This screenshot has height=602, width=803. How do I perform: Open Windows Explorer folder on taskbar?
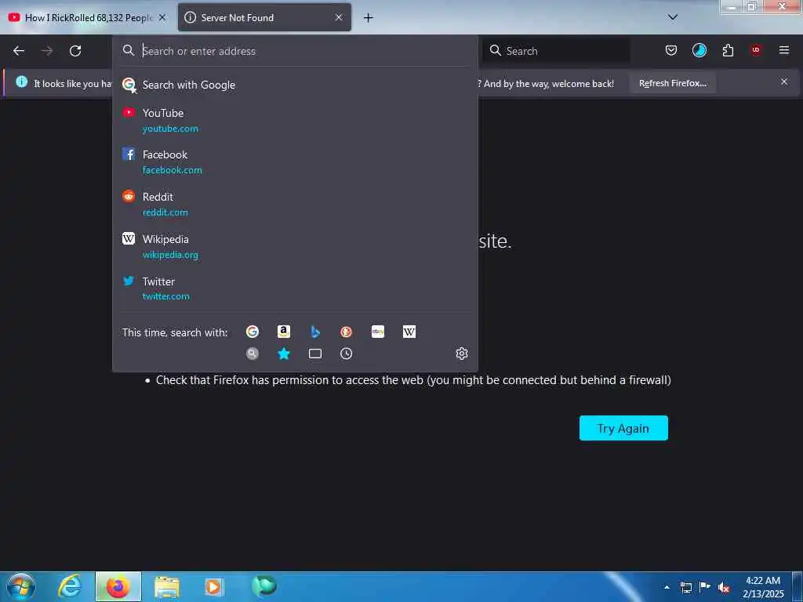(167, 586)
